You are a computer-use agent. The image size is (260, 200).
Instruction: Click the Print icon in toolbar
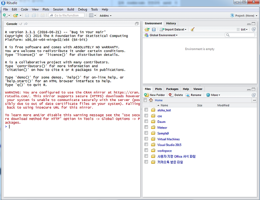[x=43, y=15]
